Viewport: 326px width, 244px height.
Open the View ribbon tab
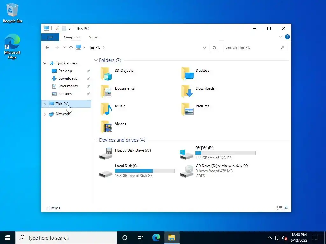pos(93,37)
